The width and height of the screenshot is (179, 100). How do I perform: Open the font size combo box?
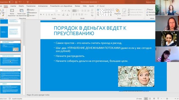pyautogui.click(x=58, y=11)
